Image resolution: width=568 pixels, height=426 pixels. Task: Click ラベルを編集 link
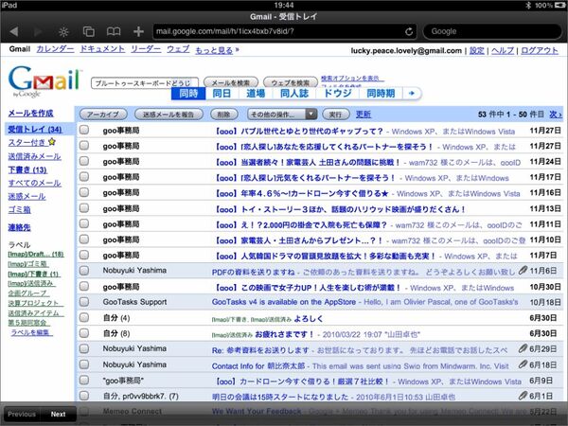[30, 332]
